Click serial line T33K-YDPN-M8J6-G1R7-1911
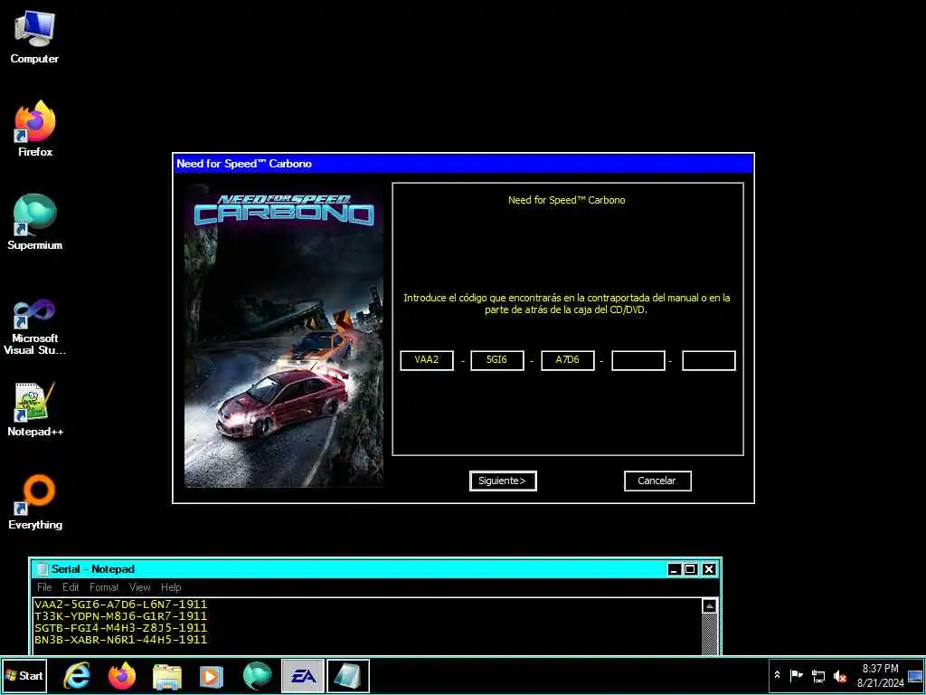Image resolution: width=926 pixels, height=695 pixels. coord(121,615)
